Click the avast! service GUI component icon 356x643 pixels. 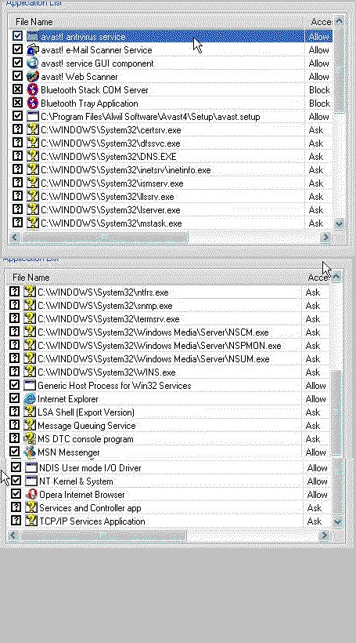(x=33, y=64)
